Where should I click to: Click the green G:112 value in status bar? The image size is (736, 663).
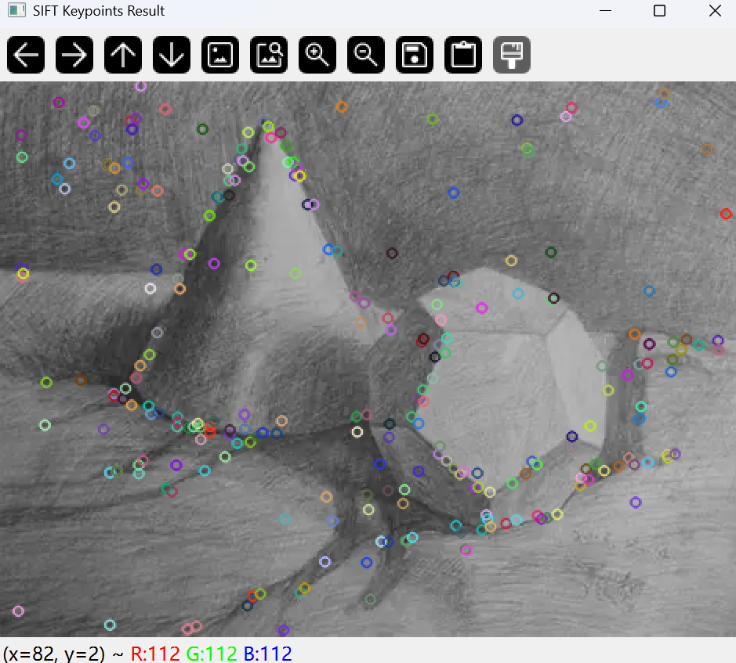208,653
